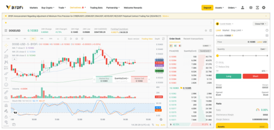Show both bids and asks order book view
The height and width of the screenshot is (130, 274).
[171, 46]
